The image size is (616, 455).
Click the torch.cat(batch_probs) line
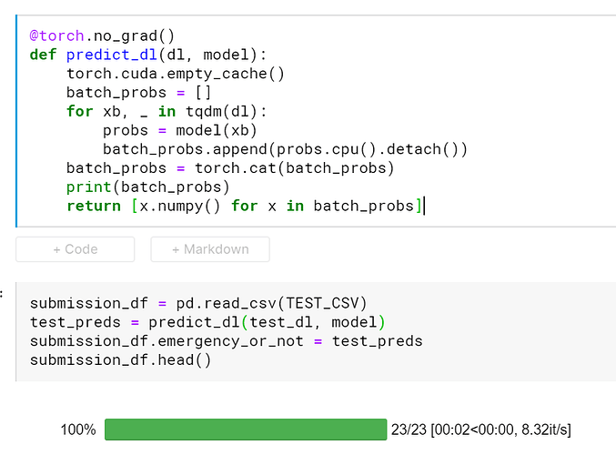click(x=229, y=168)
